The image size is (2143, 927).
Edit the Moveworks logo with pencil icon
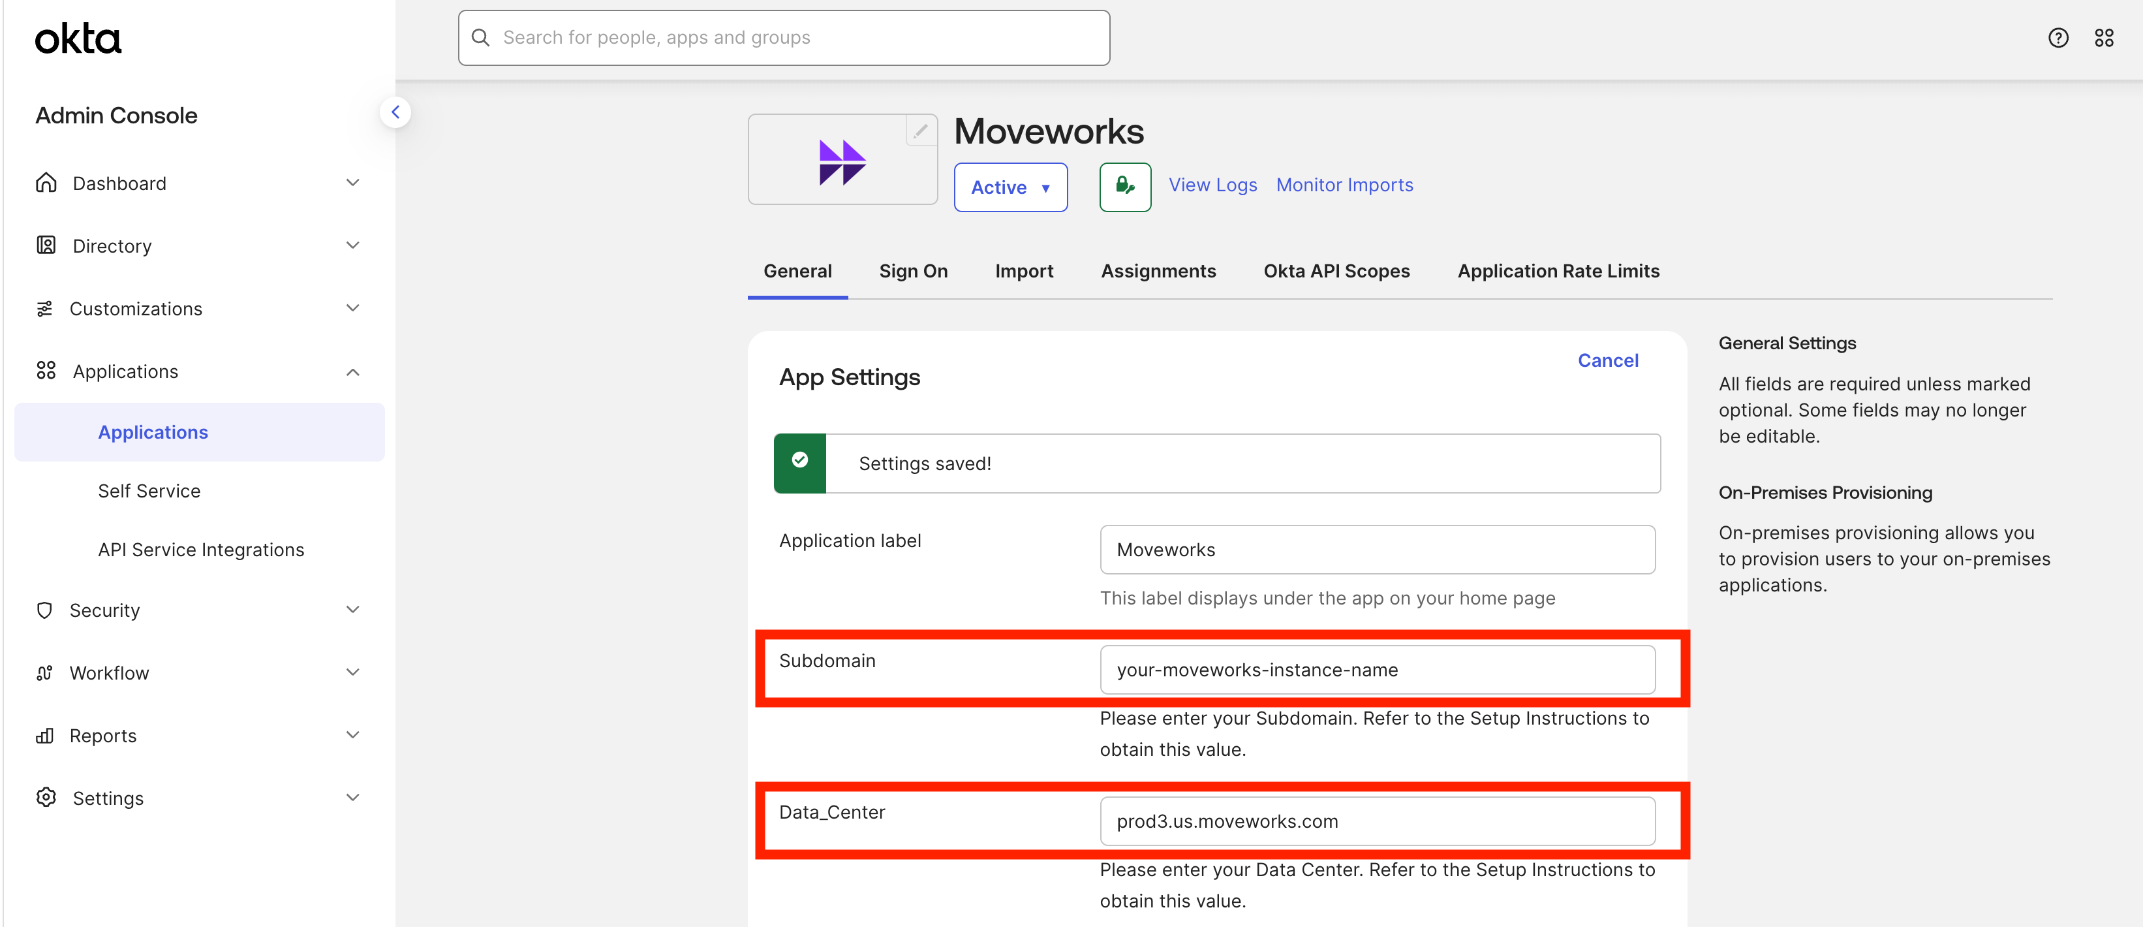point(920,130)
